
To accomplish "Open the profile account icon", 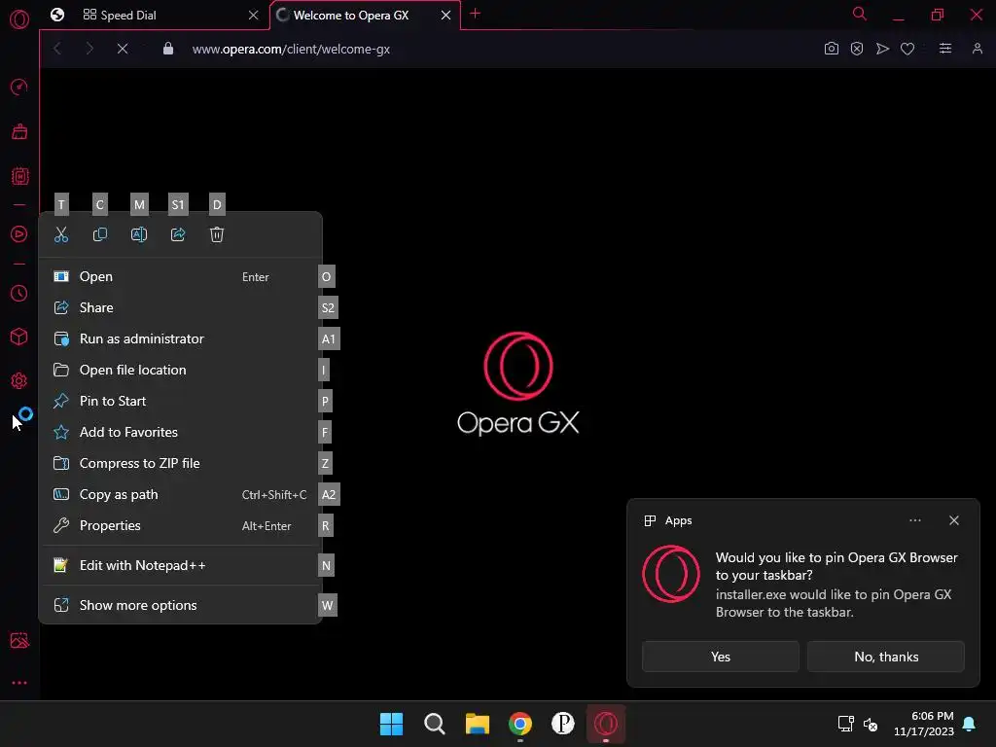I will click(x=977, y=49).
